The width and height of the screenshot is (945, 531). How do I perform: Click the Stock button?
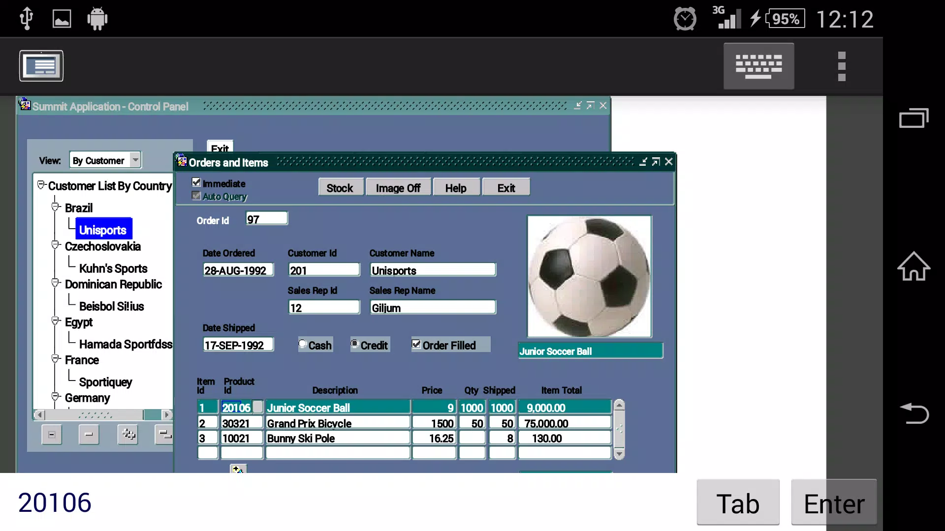coord(340,188)
